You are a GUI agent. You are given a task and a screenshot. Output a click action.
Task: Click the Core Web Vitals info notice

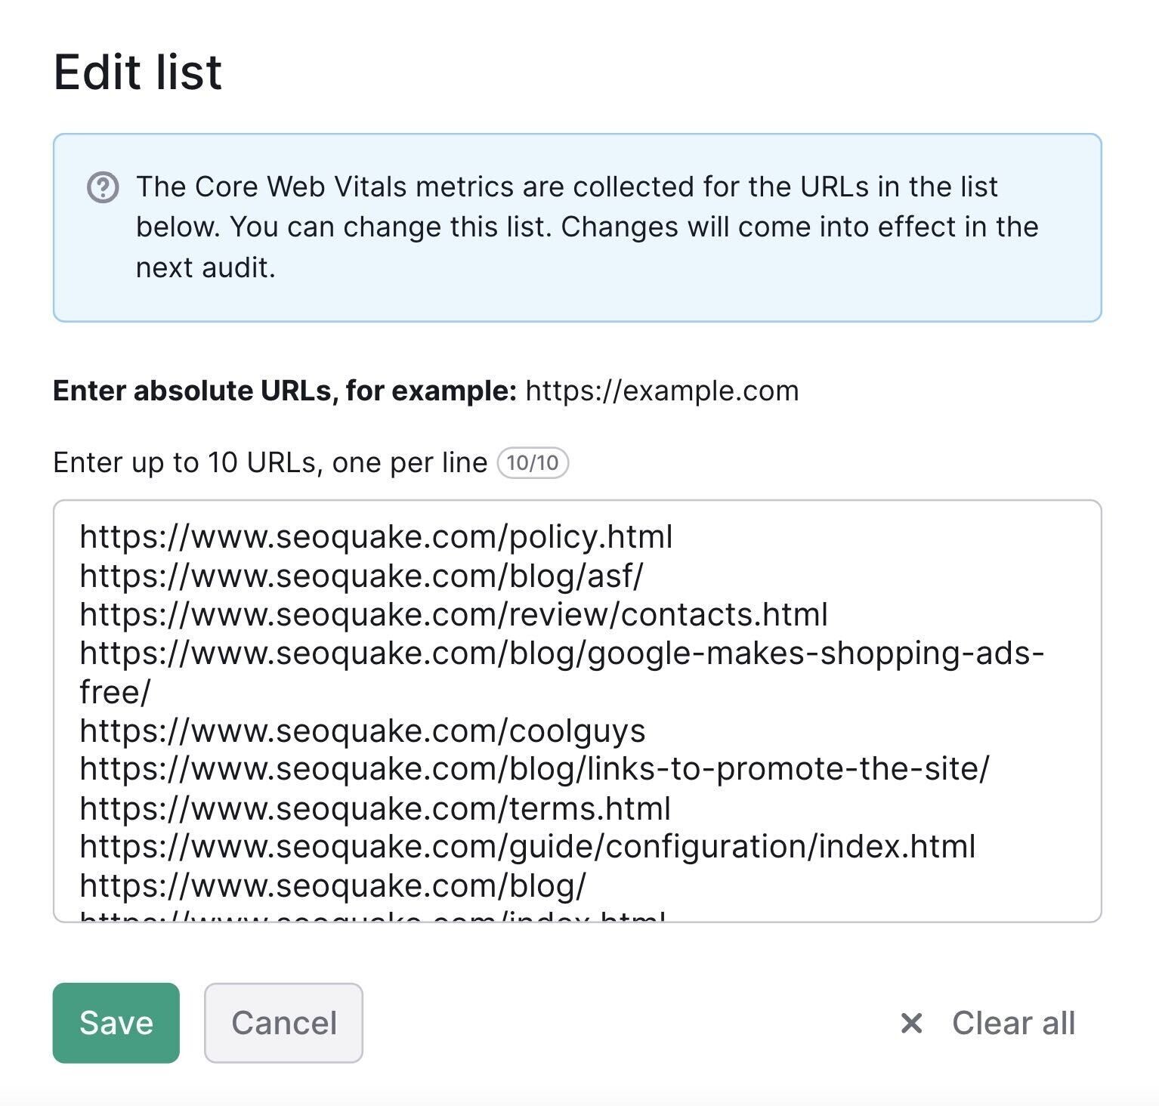(577, 227)
